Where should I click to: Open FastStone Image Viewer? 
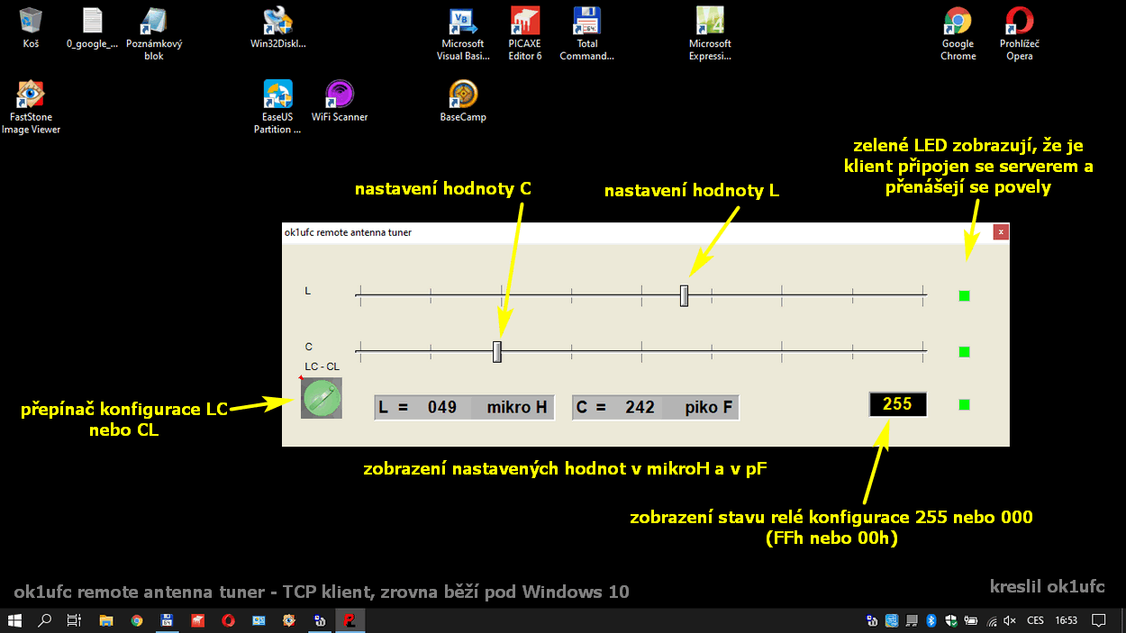click(30, 95)
